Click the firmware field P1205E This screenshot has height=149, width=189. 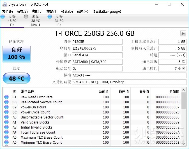97,42
